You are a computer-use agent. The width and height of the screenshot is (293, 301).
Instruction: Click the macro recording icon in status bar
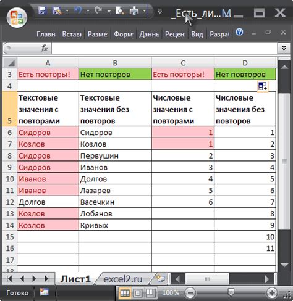click(44, 292)
